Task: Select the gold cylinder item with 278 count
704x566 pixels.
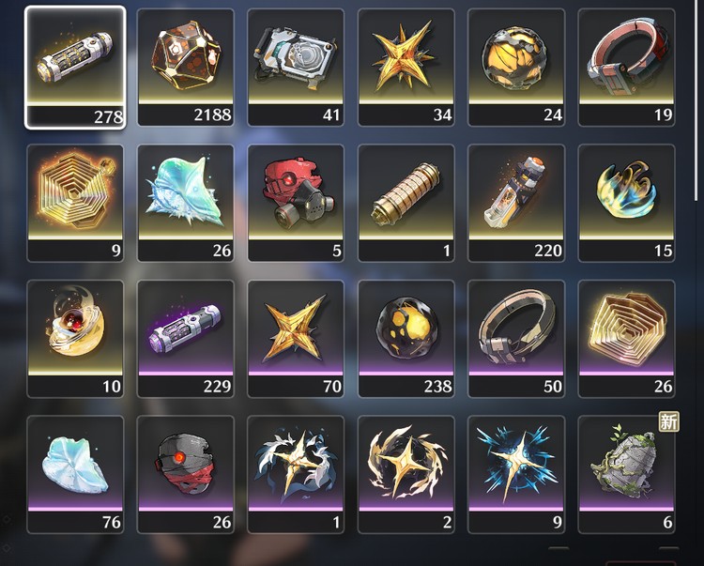Action: click(75, 68)
